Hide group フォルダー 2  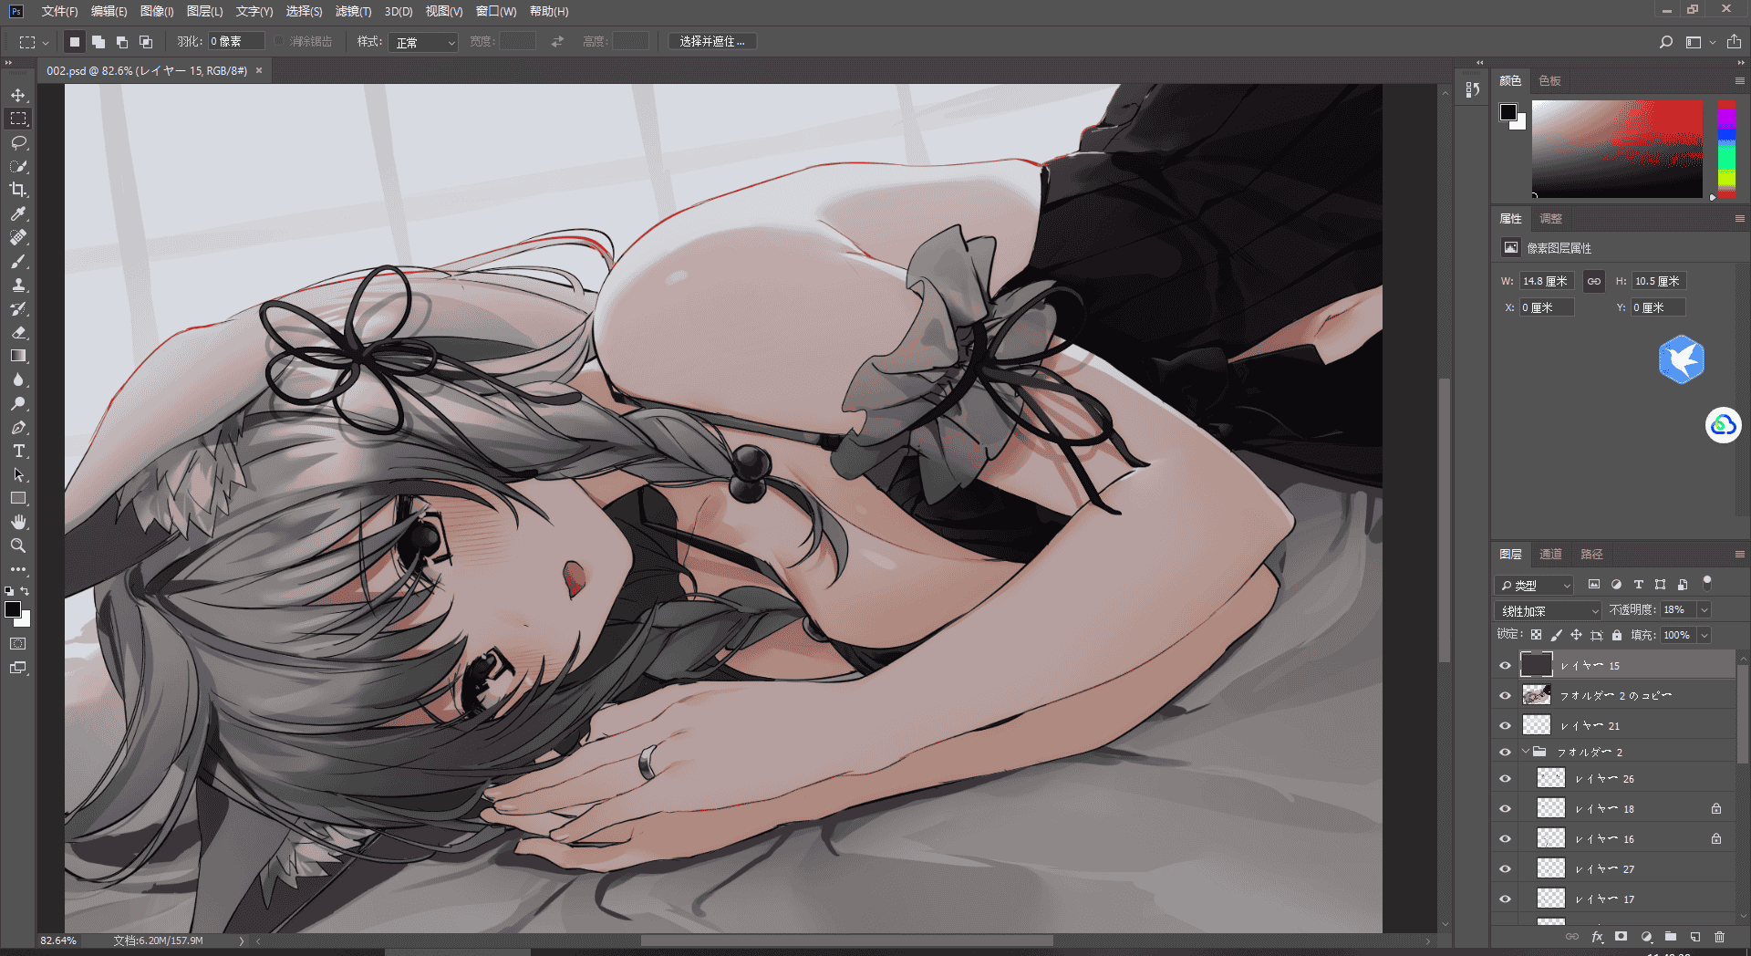tap(1506, 753)
